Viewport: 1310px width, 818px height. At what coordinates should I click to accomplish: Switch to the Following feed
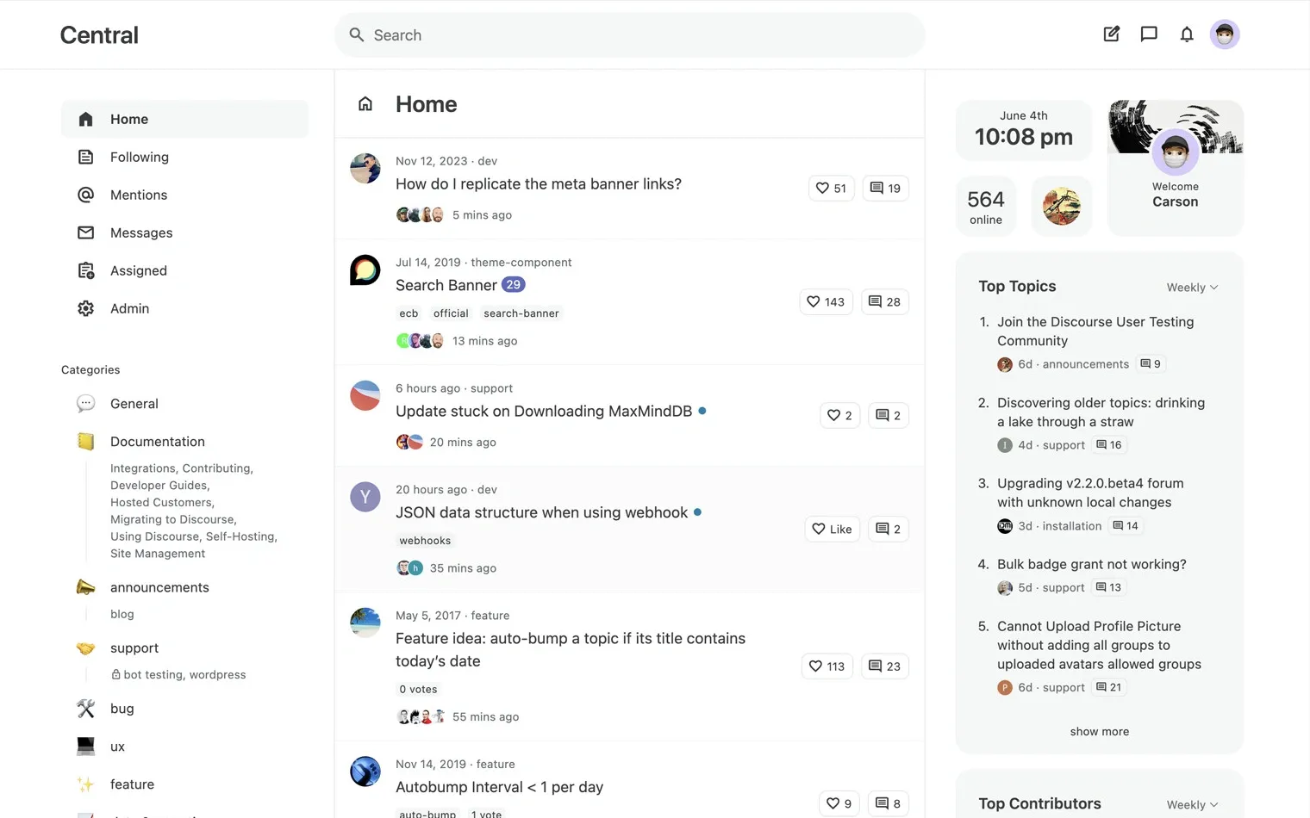[x=140, y=157]
